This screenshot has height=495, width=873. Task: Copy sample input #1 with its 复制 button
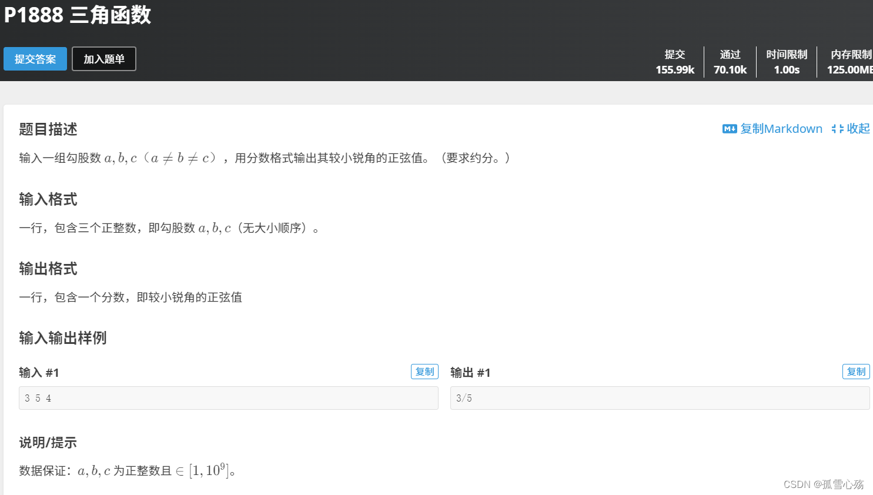(424, 372)
